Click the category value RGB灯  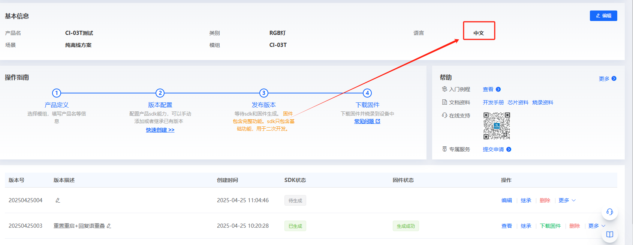278,33
